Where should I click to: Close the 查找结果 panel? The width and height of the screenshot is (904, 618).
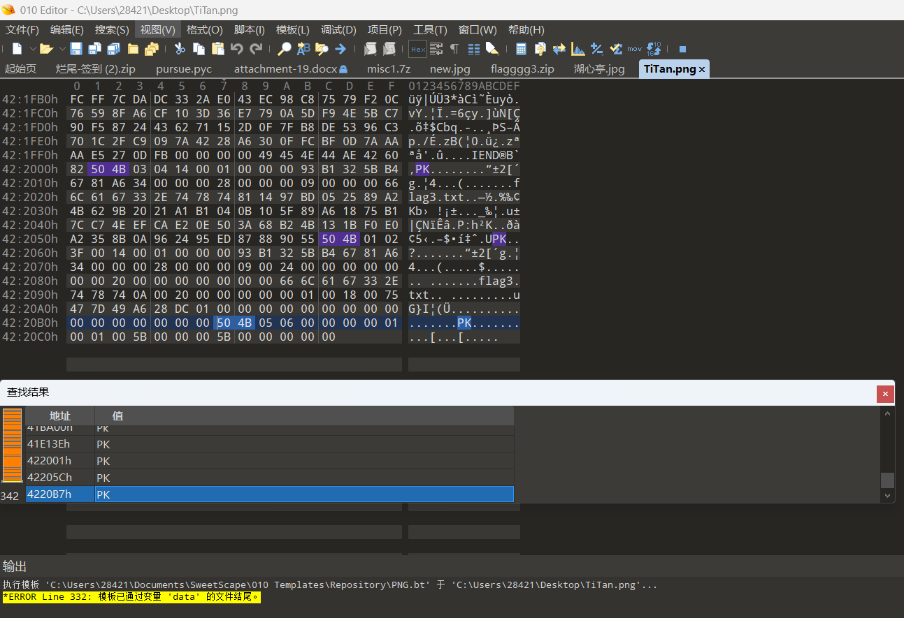[885, 394]
